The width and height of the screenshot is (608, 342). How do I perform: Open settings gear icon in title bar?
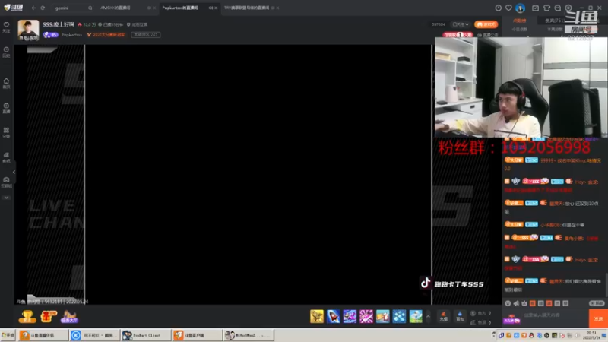tap(568, 8)
